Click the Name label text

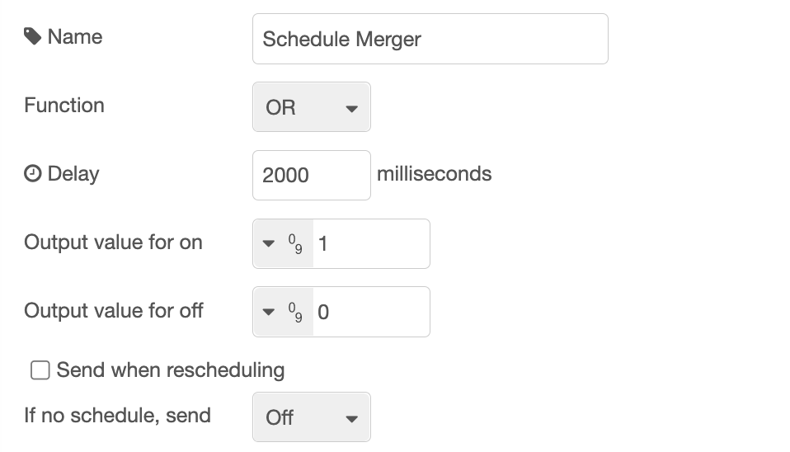coord(75,37)
